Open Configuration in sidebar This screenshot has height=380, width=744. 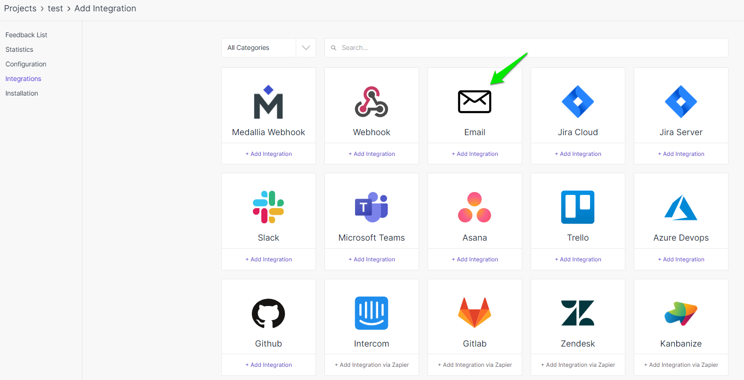[26, 64]
